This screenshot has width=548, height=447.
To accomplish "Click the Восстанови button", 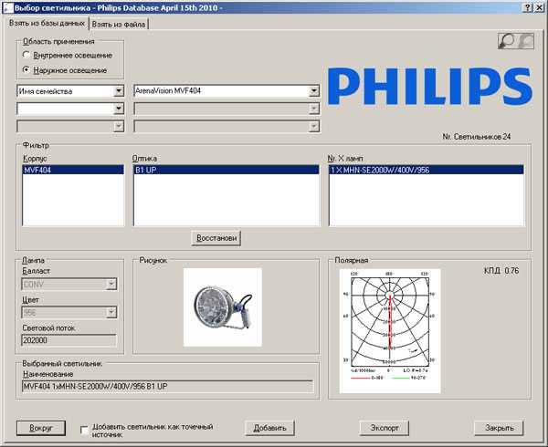I will tap(216, 238).
